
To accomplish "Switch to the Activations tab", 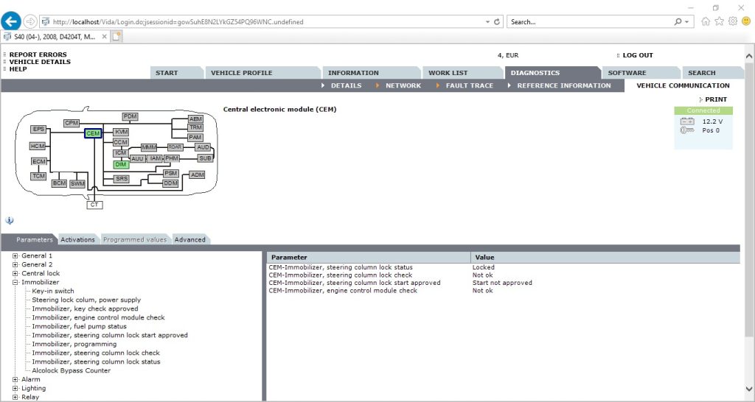I will 77,239.
